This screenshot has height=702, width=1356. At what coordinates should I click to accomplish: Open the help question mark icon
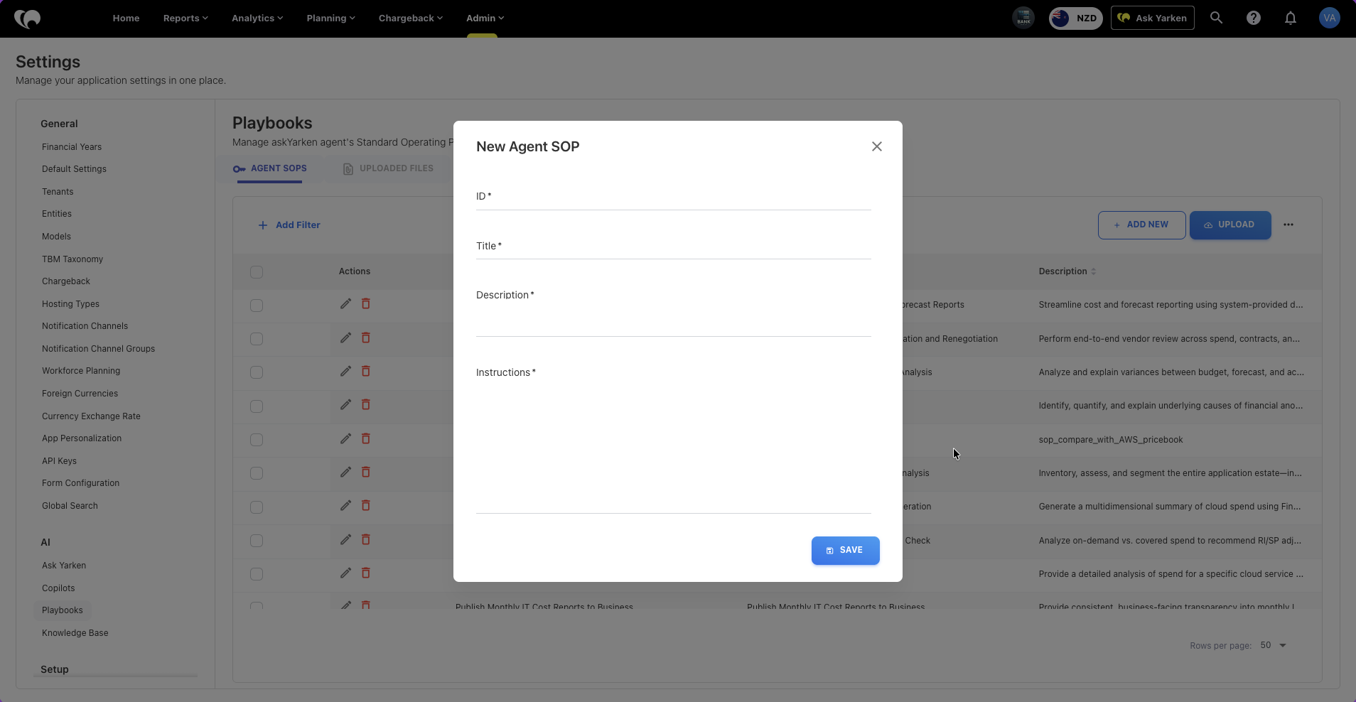pos(1254,18)
